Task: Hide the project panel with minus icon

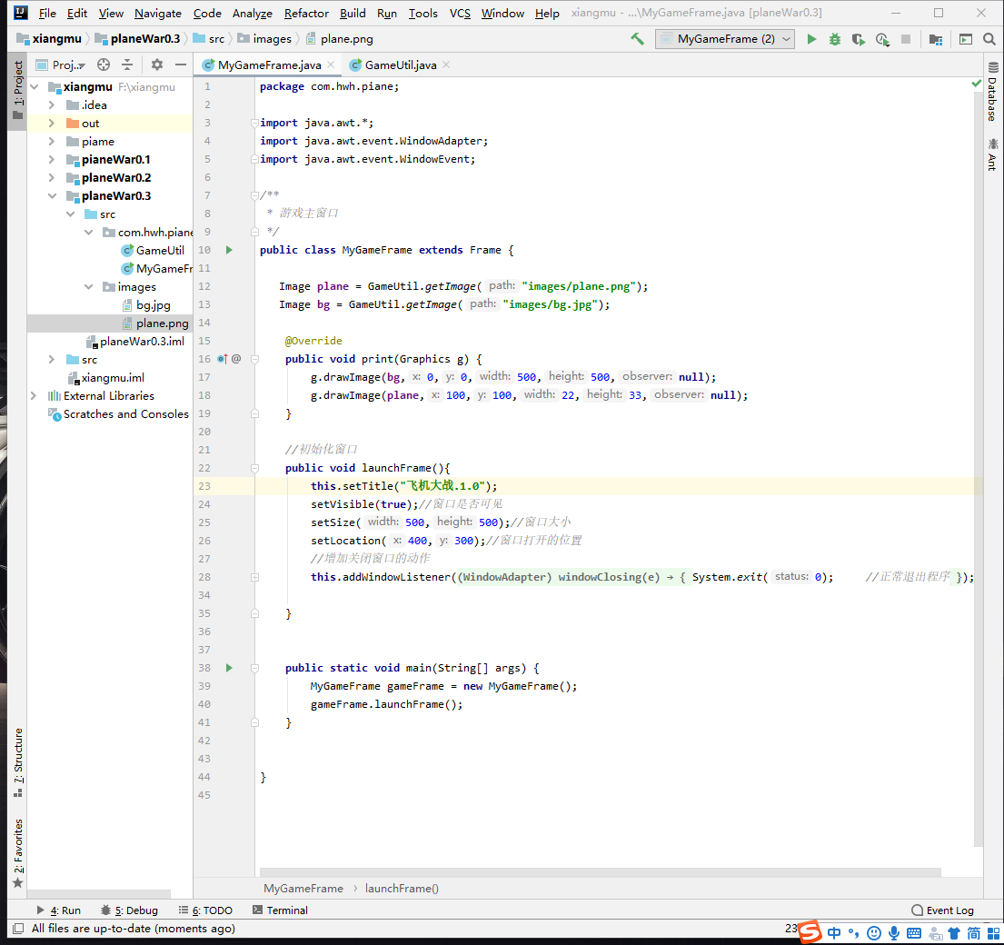Action: [x=181, y=65]
